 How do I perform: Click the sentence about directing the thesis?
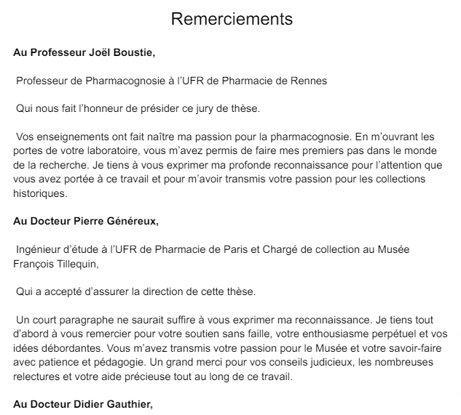point(136,290)
